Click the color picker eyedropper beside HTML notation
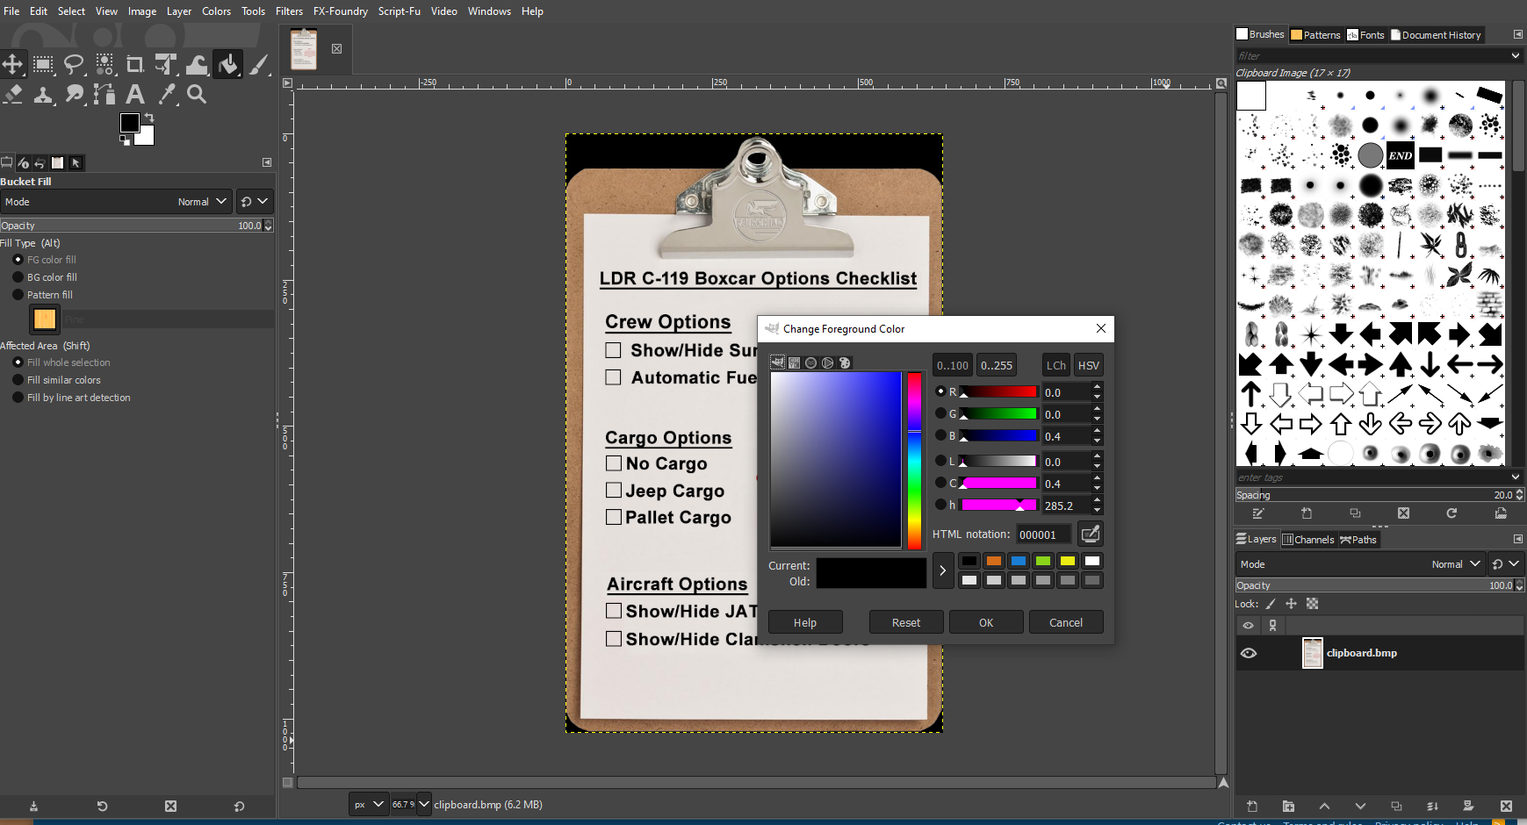 point(1090,534)
